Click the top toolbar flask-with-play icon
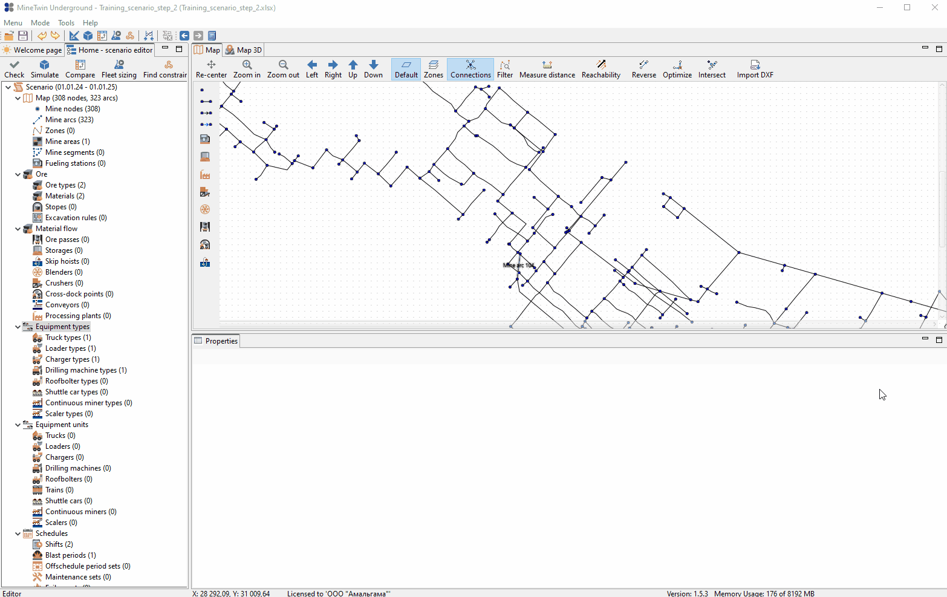Viewport: 947px width, 597px height. coord(116,36)
